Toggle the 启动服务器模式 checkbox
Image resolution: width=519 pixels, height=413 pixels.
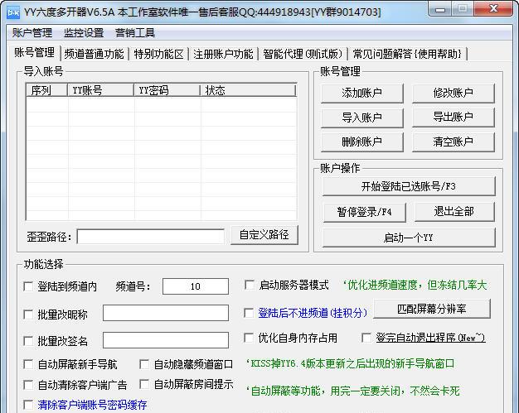pos(250,286)
